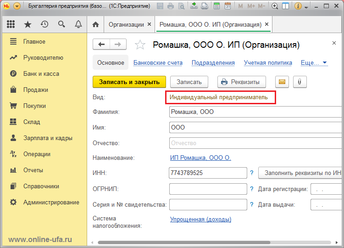This screenshot has height=248, width=344.
Task: Select the Основное subsection
Action: [x=111, y=62]
